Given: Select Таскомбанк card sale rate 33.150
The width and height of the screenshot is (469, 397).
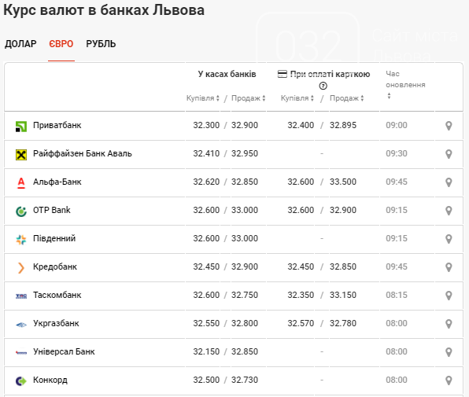Looking at the screenshot, I should (343, 295).
